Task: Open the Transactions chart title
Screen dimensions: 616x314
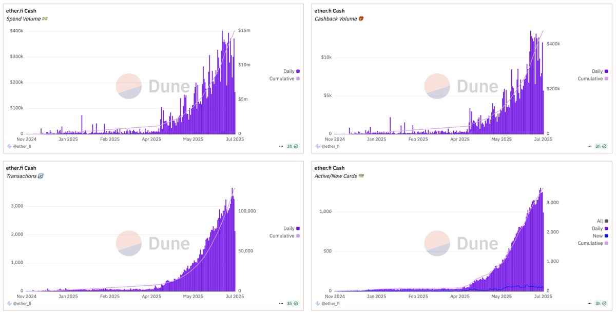Action: (25, 176)
